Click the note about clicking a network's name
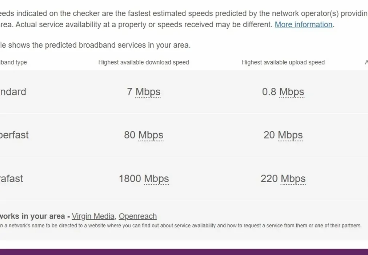The image size is (368, 255). click(x=181, y=226)
